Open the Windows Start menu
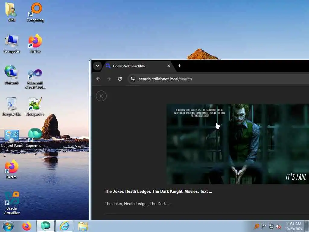 8,226
